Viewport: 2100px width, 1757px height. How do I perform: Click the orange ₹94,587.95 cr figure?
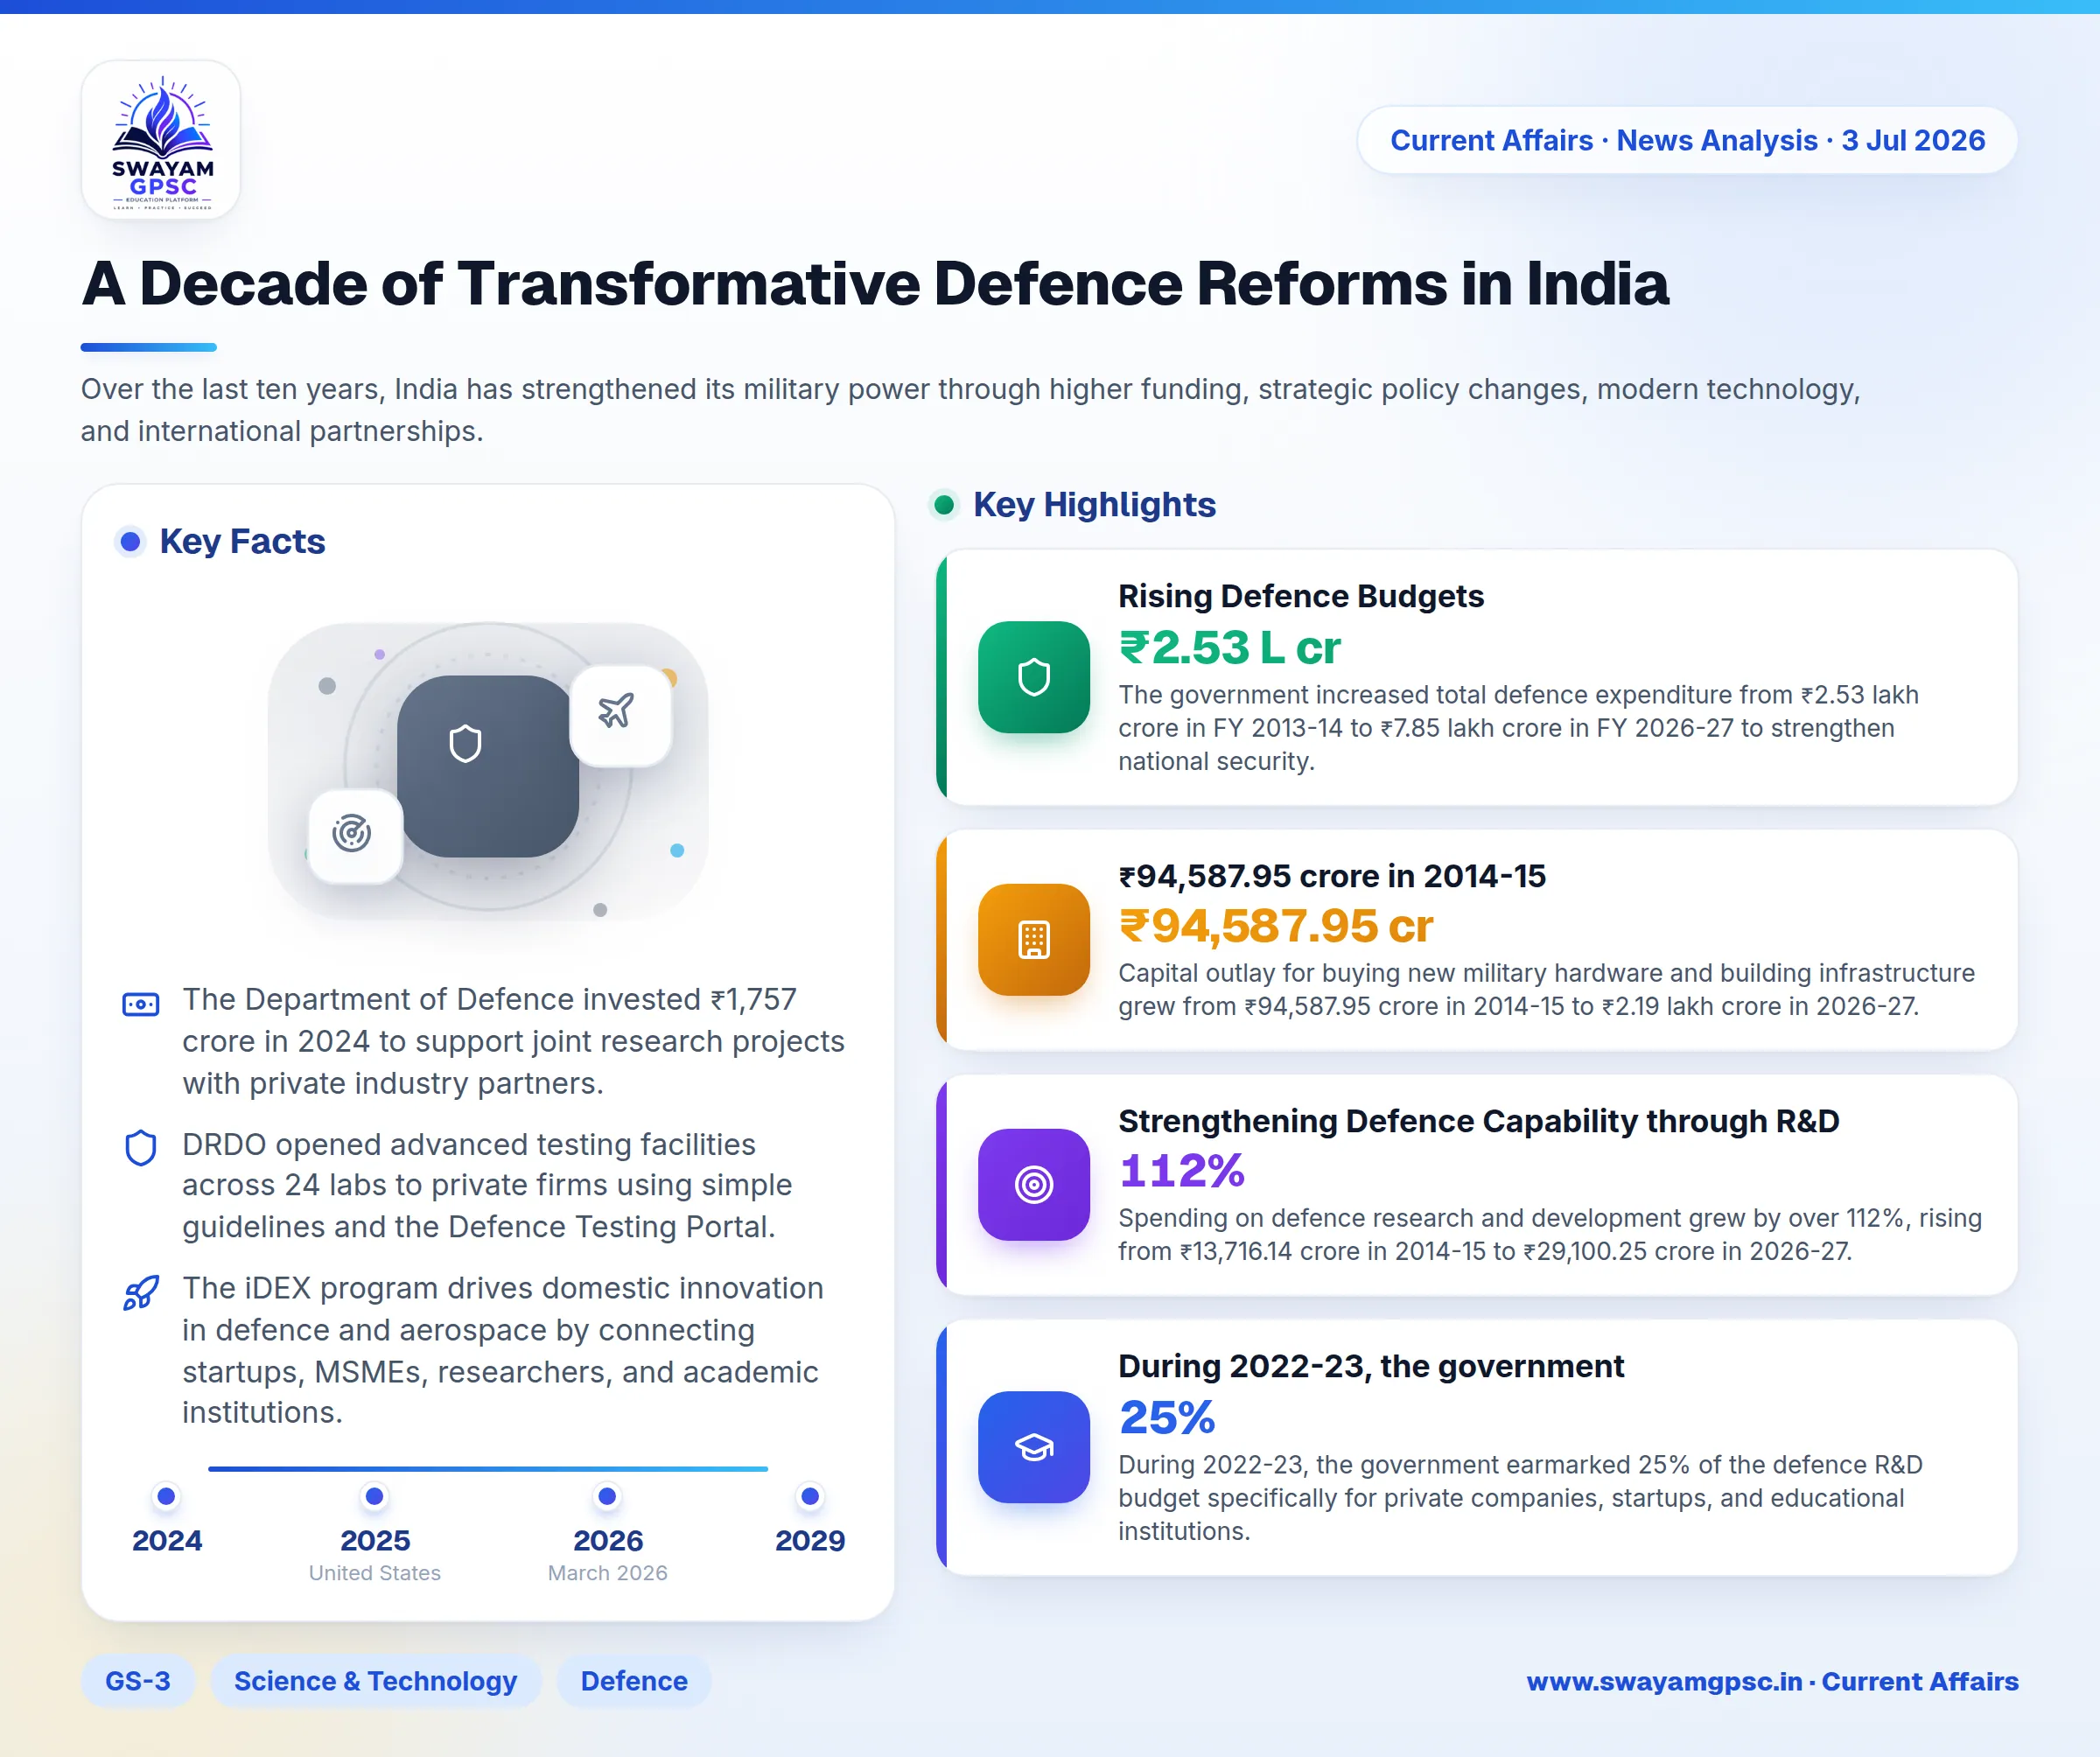(x=1275, y=926)
